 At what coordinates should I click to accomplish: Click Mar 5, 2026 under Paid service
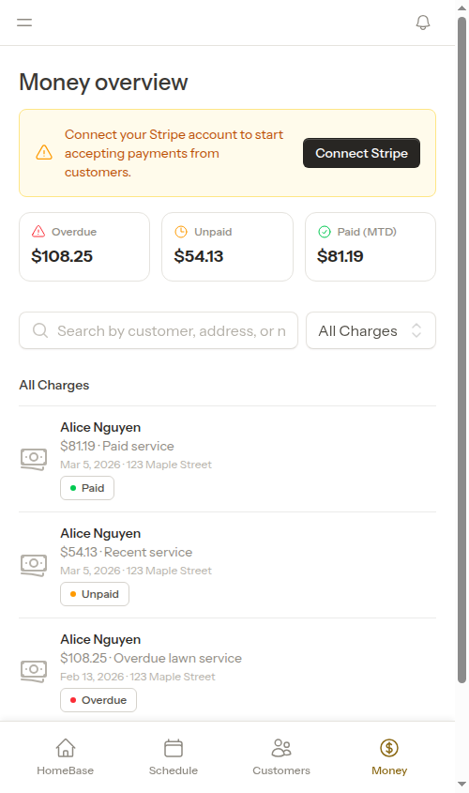tap(136, 465)
